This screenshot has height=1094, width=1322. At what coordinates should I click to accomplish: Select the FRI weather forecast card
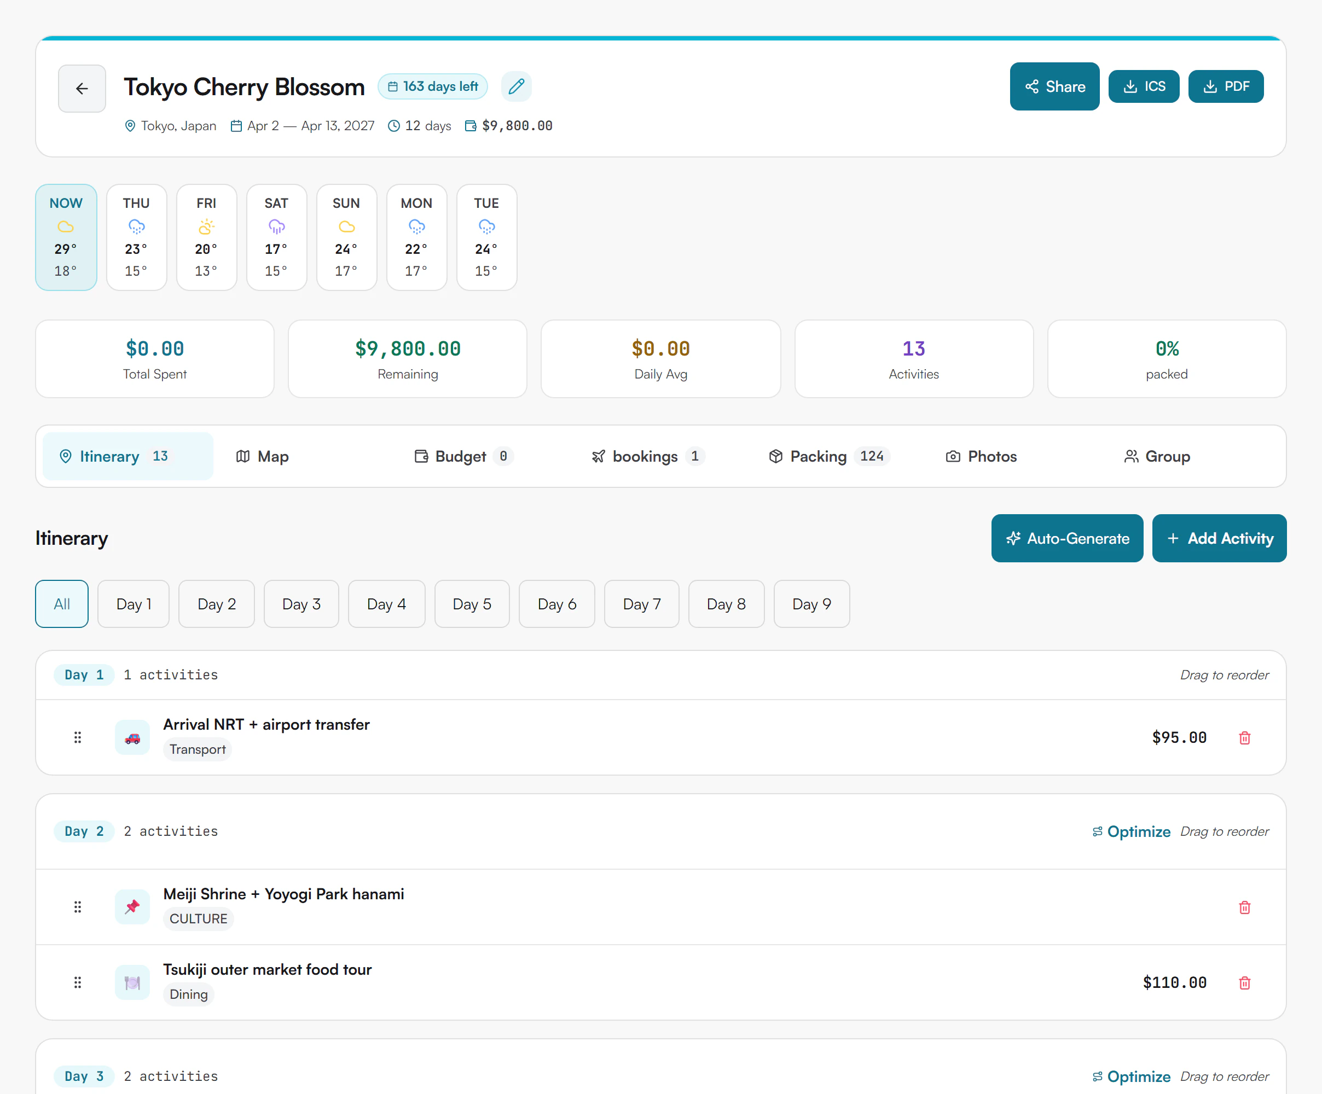coord(206,237)
